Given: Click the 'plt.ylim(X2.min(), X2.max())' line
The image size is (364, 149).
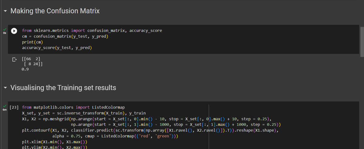Looking at the screenshot, I should [55, 147].
